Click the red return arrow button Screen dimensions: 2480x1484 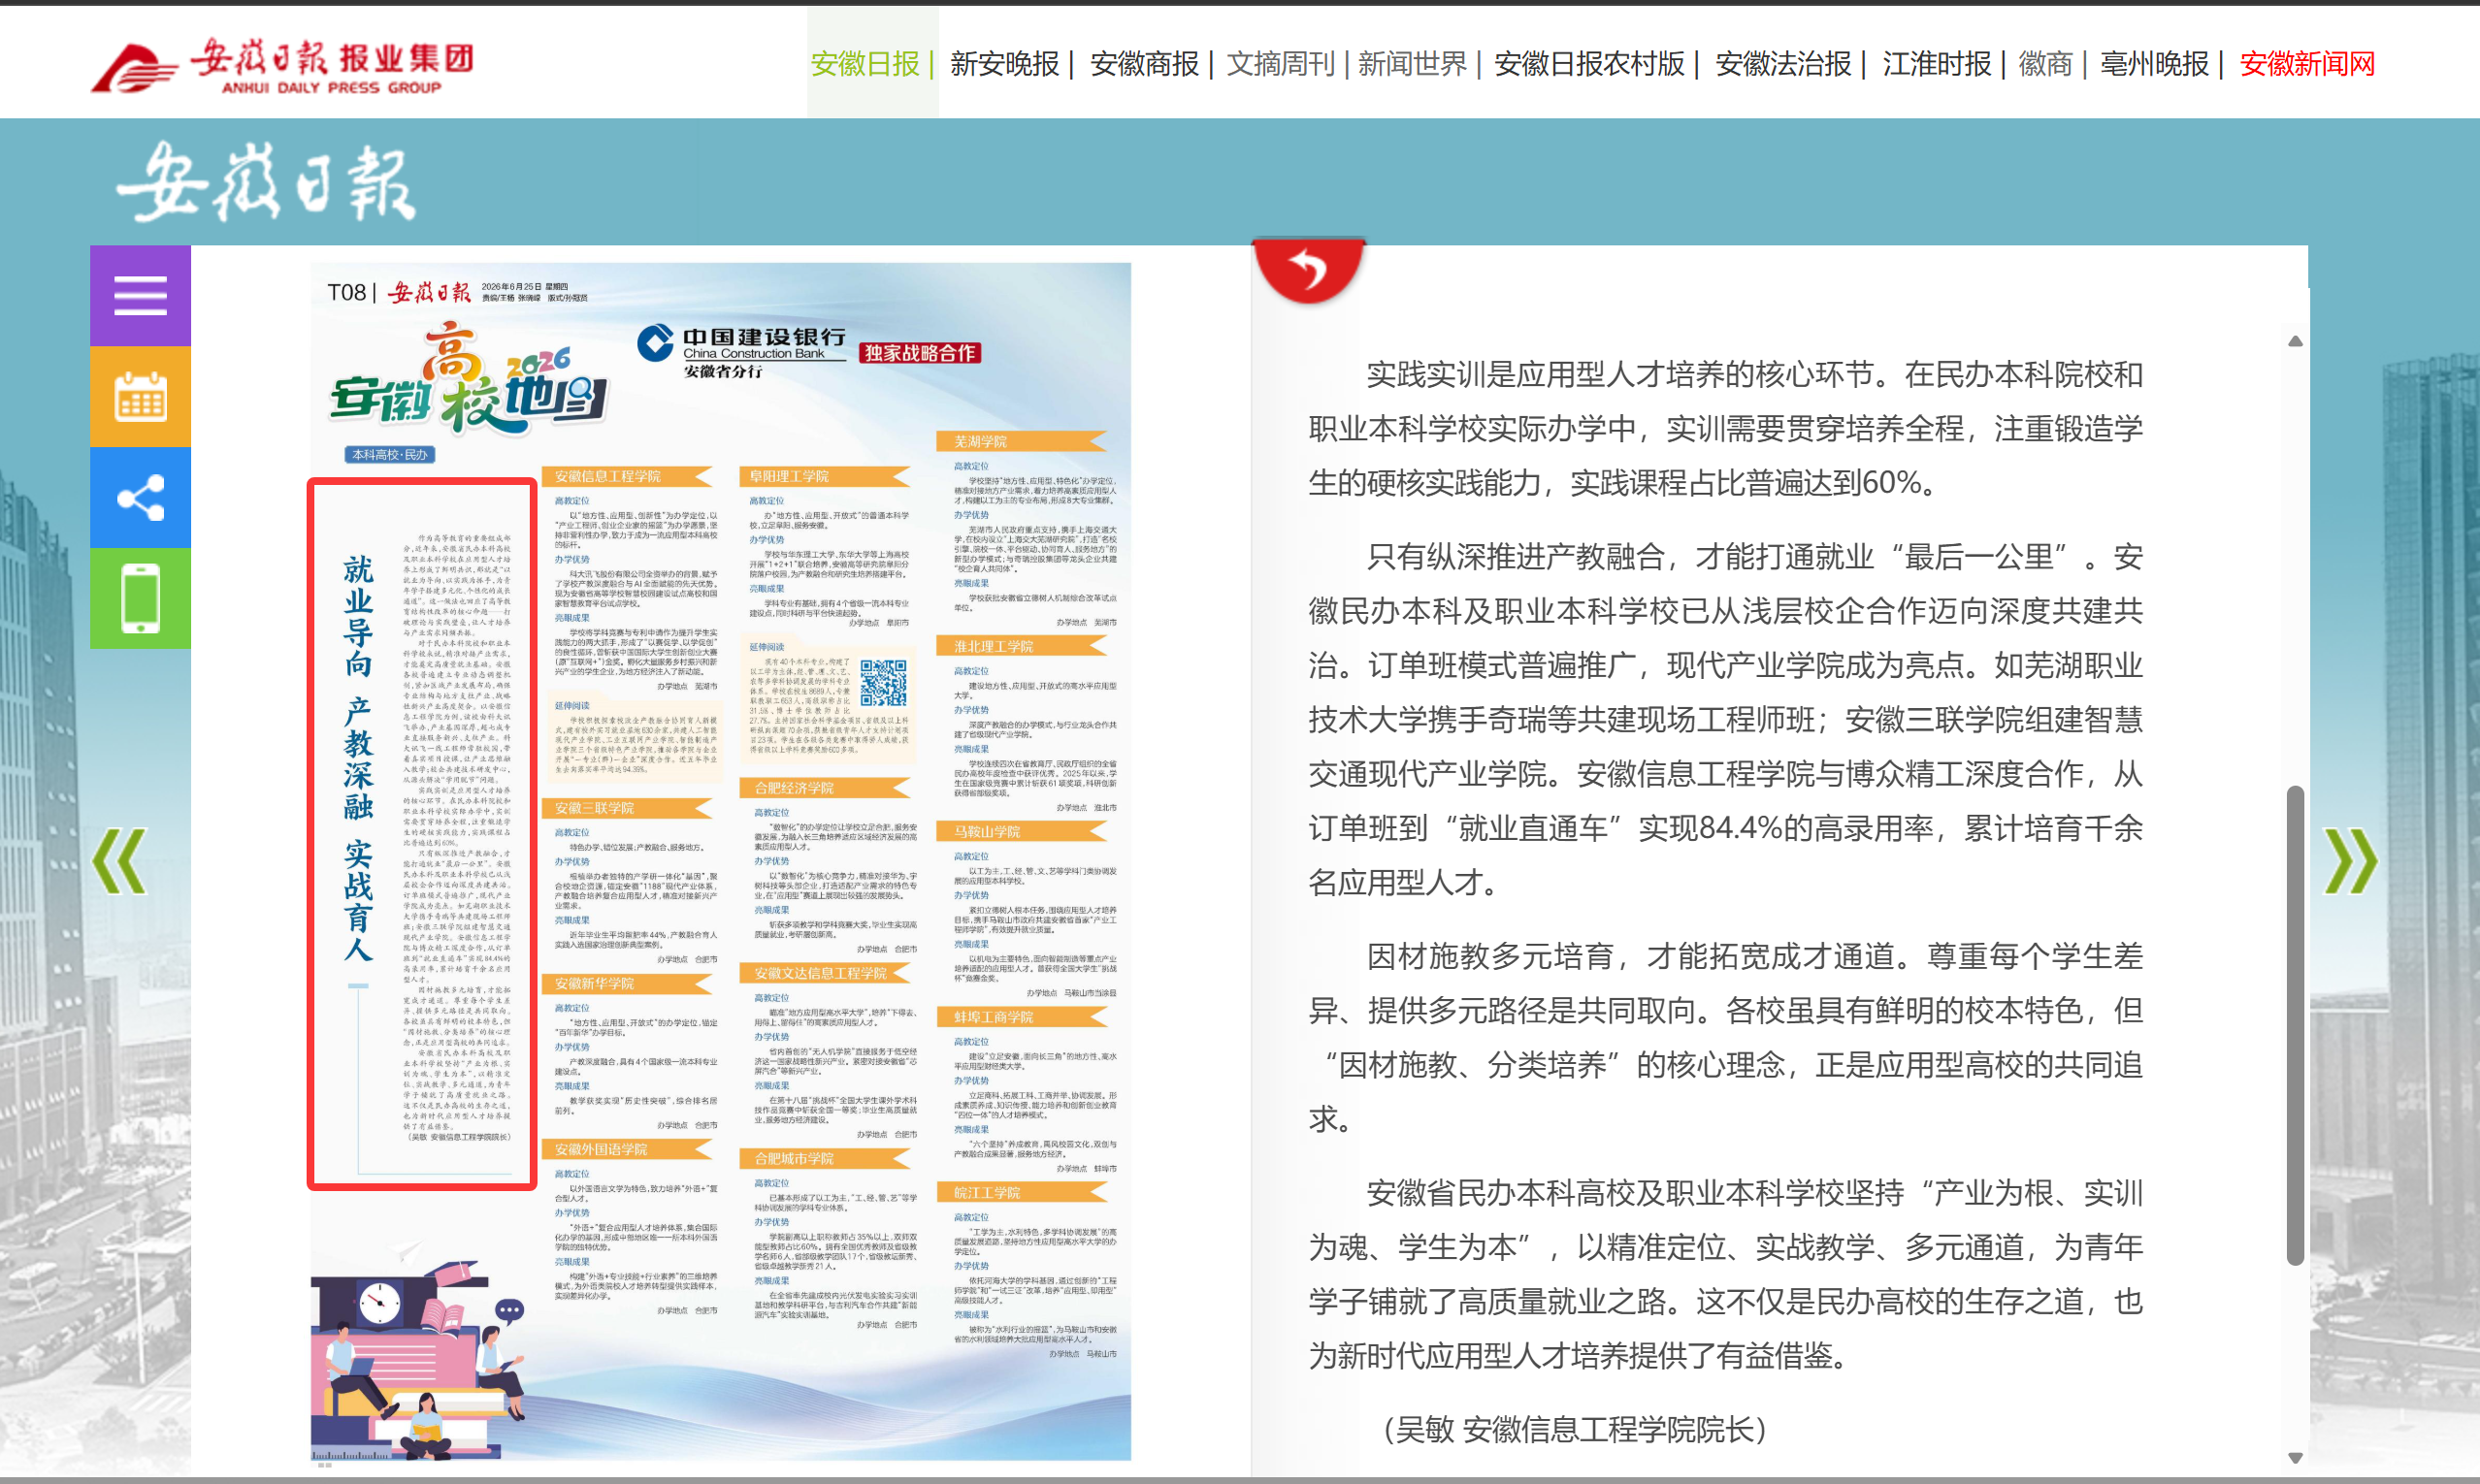click(x=1308, y=270)
